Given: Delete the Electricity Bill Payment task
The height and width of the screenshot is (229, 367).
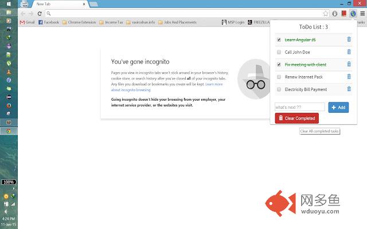Looking at the screenshot, I should click(x=349, y=89).
